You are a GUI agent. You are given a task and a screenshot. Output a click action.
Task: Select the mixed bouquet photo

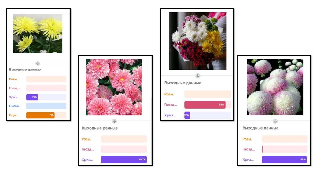tap(198, 41)
